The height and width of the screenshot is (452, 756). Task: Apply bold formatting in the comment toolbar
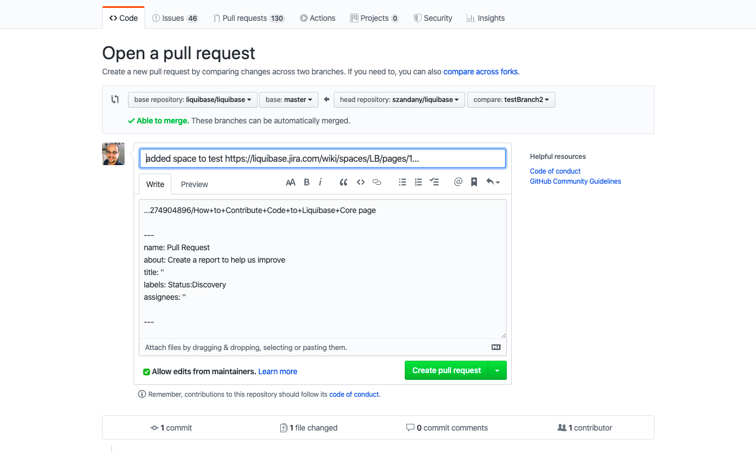tap(306, 181)
